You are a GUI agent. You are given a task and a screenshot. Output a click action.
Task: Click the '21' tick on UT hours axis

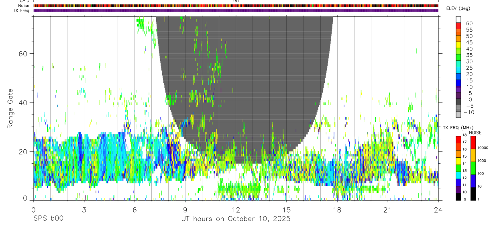point(388,210)
